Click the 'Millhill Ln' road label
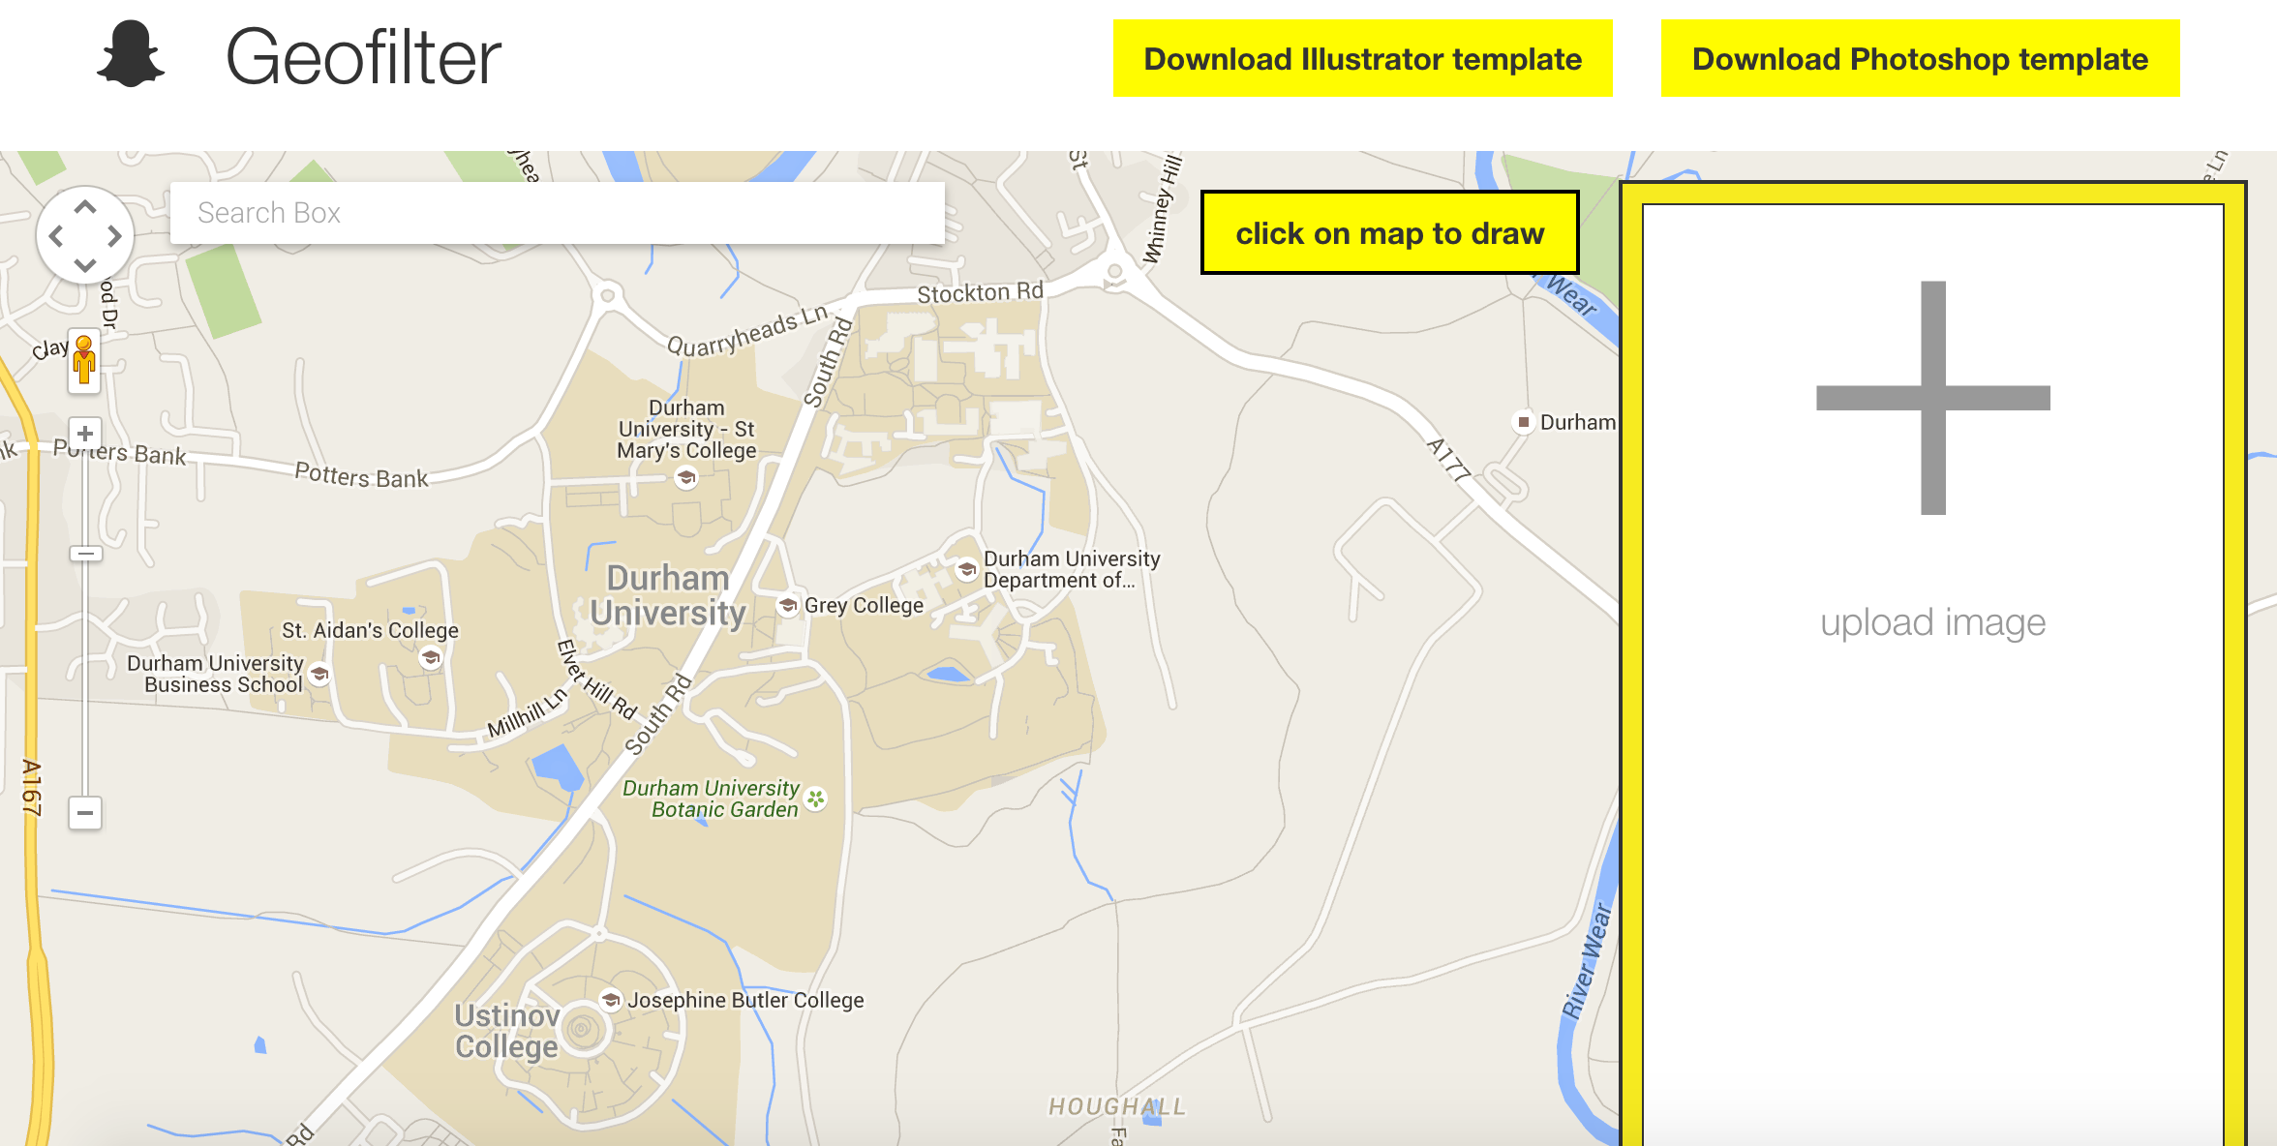Image resolution: width=2277 pixels, height=1146 pixels. pyautogui.click(x=527, y=714)
